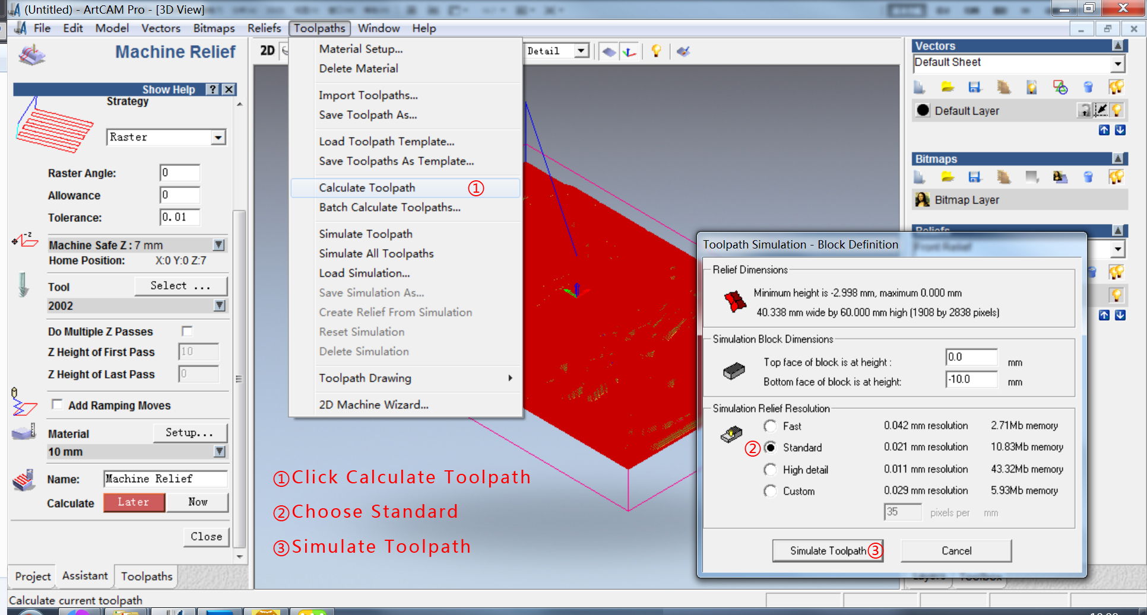Toggle all bitmap layers visibility bulbs
The image size is (1147, 615).
coord(1116,177)
